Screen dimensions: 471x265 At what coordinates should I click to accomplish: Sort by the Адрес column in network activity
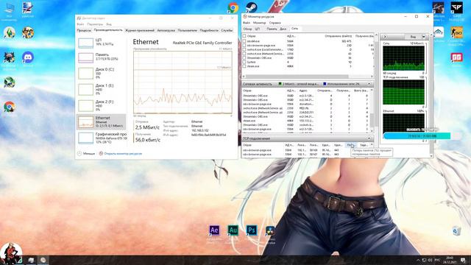point(303,91)
